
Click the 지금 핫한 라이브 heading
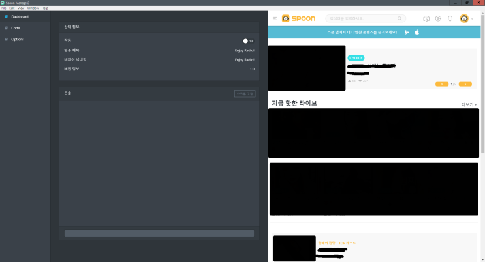pyautogui.click(x=294, y=103)
